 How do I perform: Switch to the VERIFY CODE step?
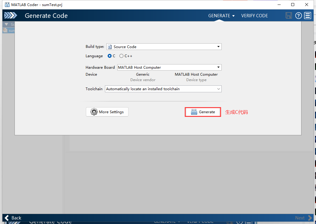coord(255,15)
